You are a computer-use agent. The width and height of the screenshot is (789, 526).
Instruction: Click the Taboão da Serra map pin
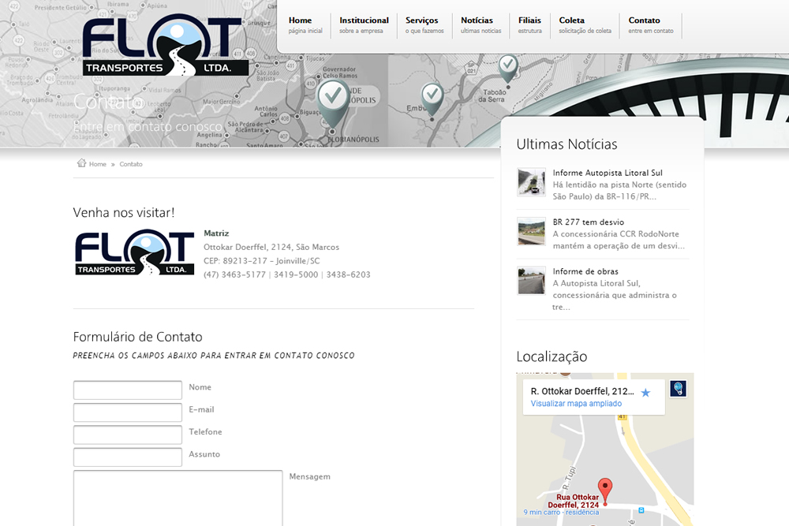click(507, 68)
